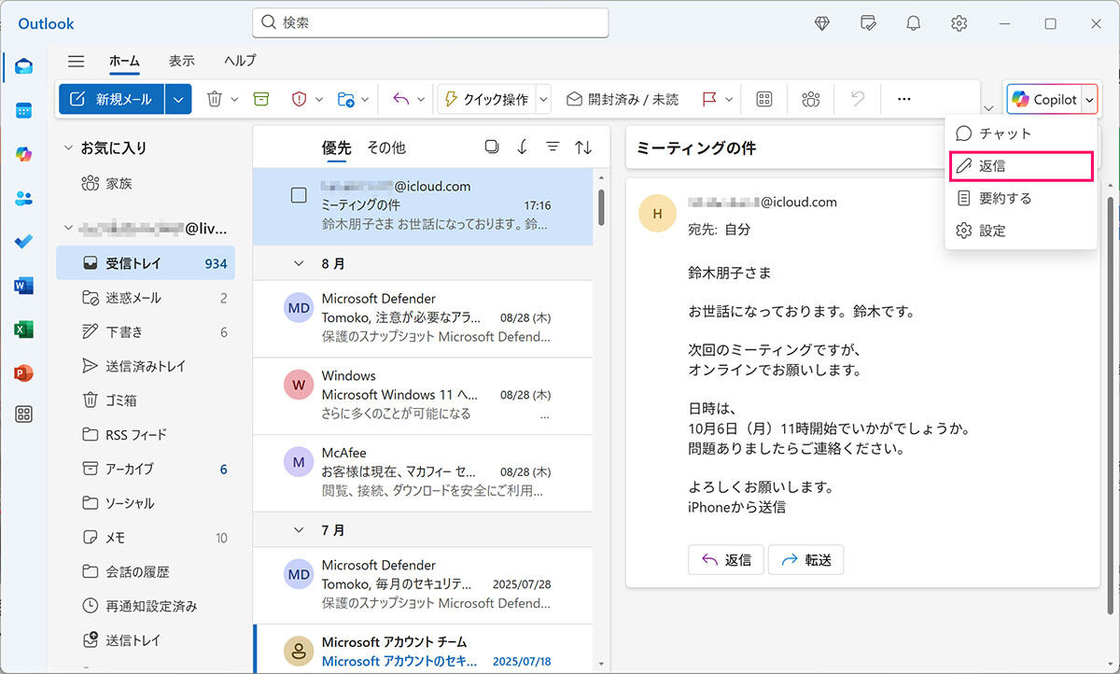
Task: Toggle the hamburger navigation pane button
Action: 77,61
